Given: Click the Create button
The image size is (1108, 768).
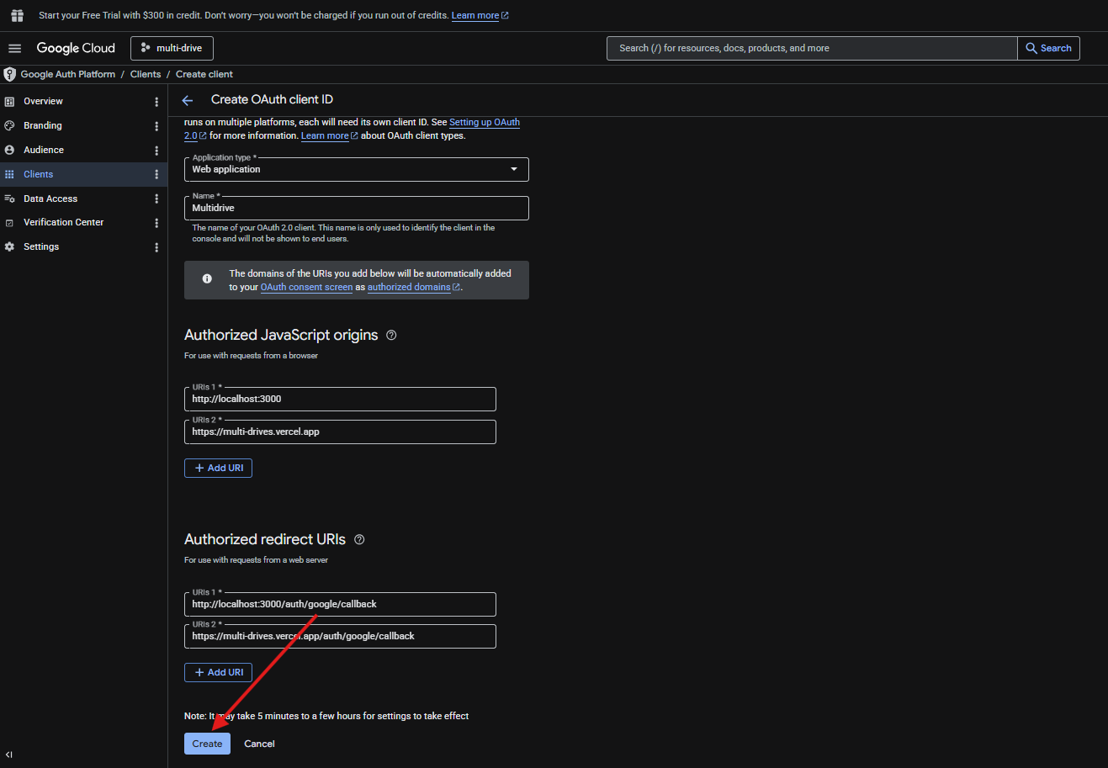Looking at the screenshot, I should point(207,744).
